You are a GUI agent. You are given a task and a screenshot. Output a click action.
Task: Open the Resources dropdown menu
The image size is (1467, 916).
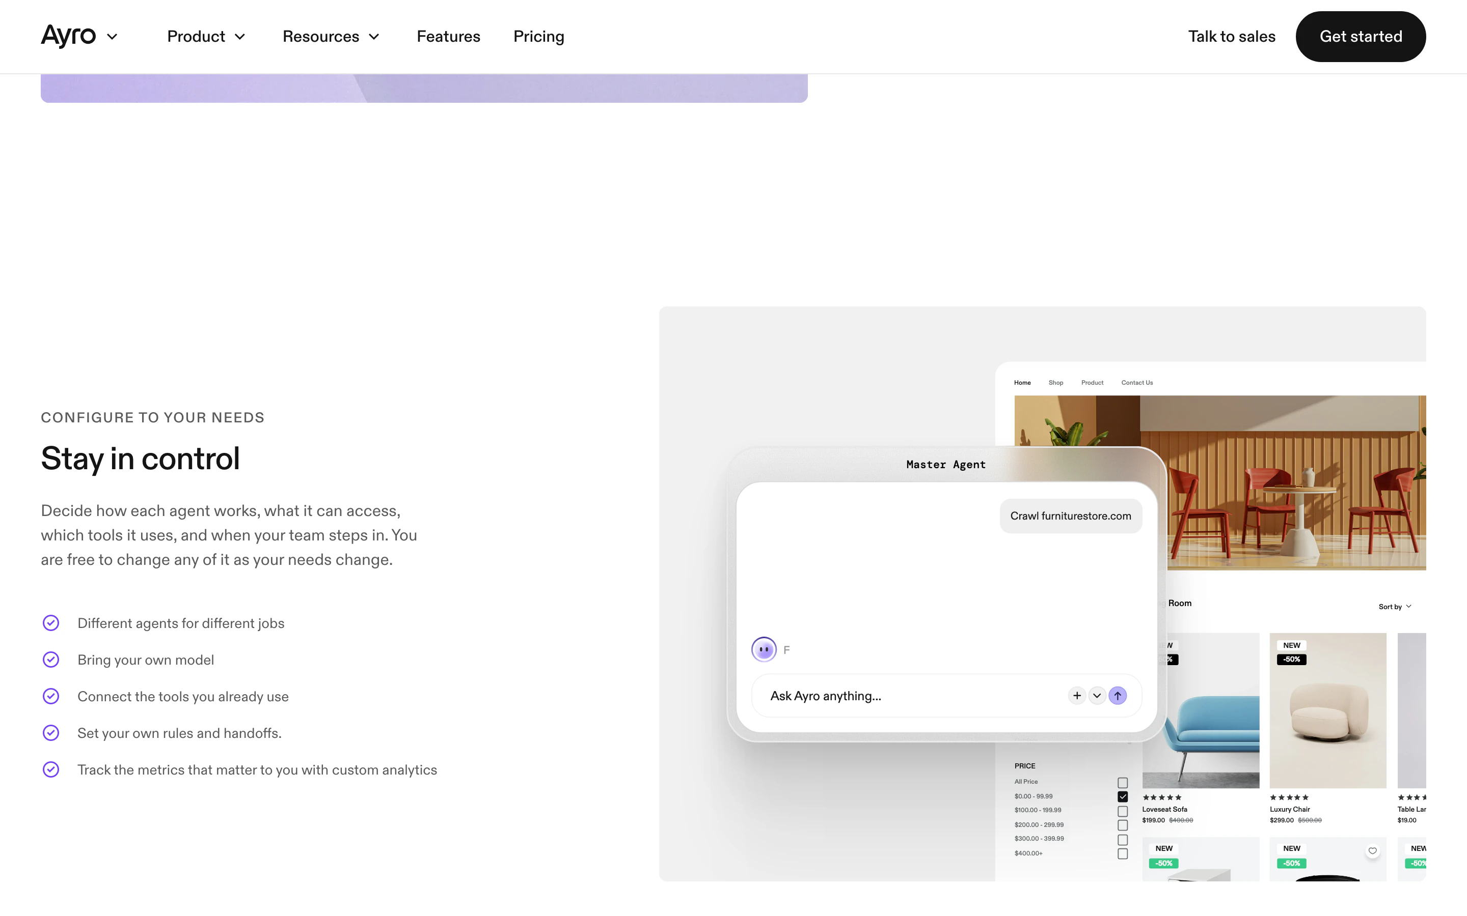tap(331, 36)
